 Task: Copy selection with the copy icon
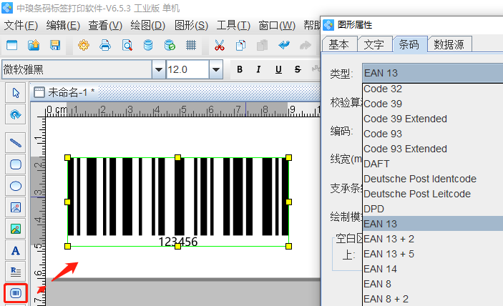(240, 45)
